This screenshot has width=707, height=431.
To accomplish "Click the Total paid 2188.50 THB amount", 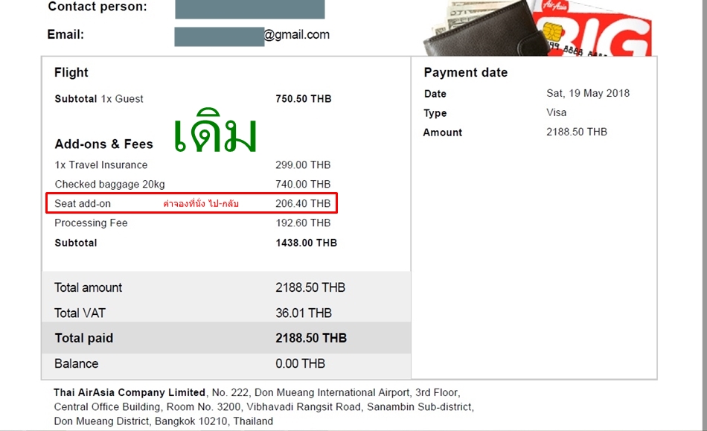I will [x=311, y=338].
